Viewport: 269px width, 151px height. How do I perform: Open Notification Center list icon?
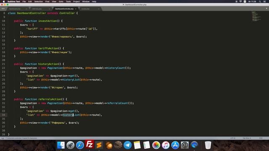click(264, 2)
